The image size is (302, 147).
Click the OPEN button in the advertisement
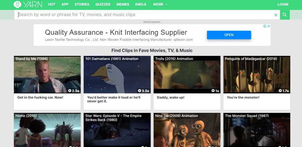coord(229,35)
